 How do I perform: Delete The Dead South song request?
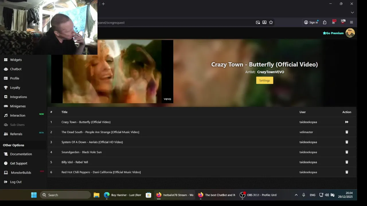coord(347,132)
